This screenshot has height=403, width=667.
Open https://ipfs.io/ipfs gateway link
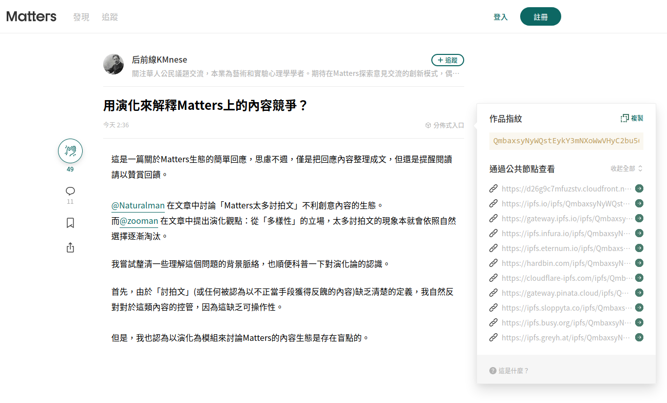pos(566,203)
